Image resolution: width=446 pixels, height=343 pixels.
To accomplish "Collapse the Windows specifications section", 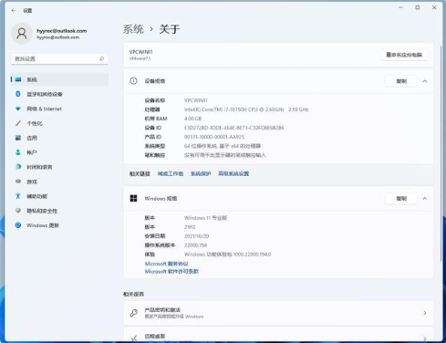I will 425,199.
